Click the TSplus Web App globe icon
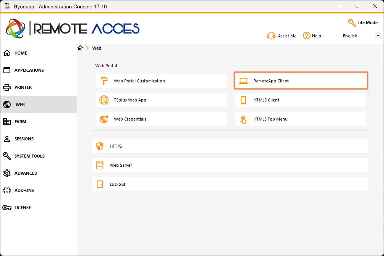The image size is (384, 256). pos(104,100)
